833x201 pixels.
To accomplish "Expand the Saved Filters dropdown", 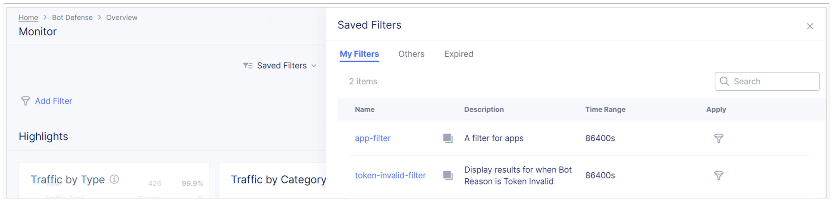I will point(314,66).
